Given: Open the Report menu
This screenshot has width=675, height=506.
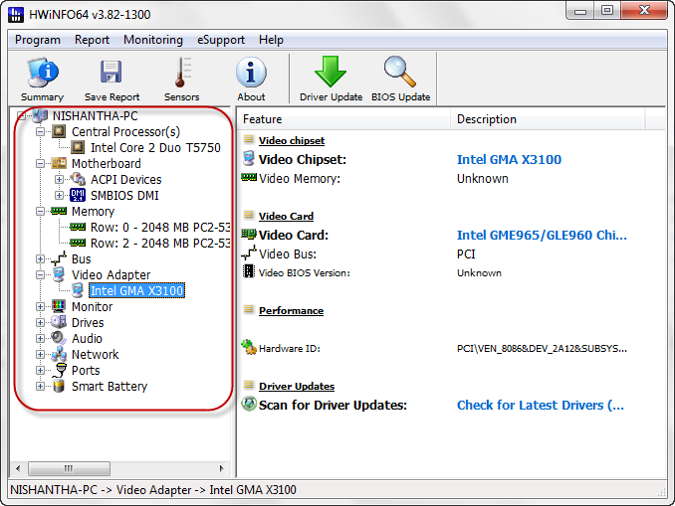Looking at the screenshot, I should pyautogui.click(x=93, y=40).
